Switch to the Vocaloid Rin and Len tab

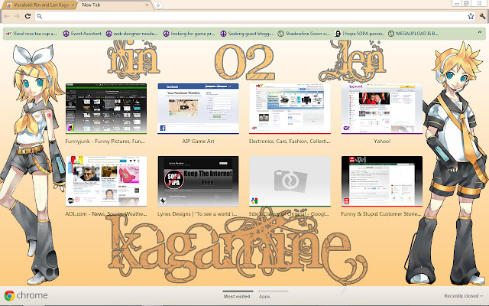(39, 5)
